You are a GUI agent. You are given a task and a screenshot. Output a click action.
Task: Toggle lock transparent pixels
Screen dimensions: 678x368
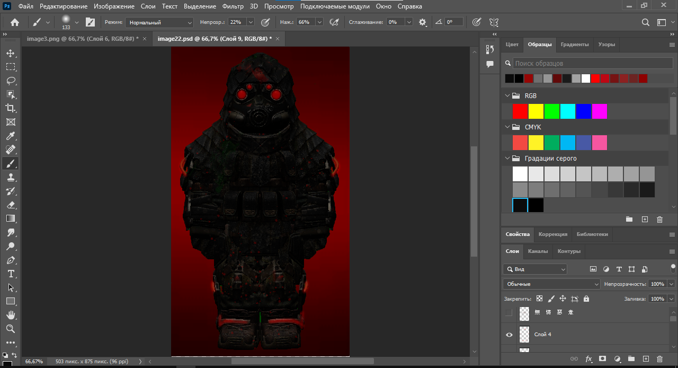coord(539,299)
